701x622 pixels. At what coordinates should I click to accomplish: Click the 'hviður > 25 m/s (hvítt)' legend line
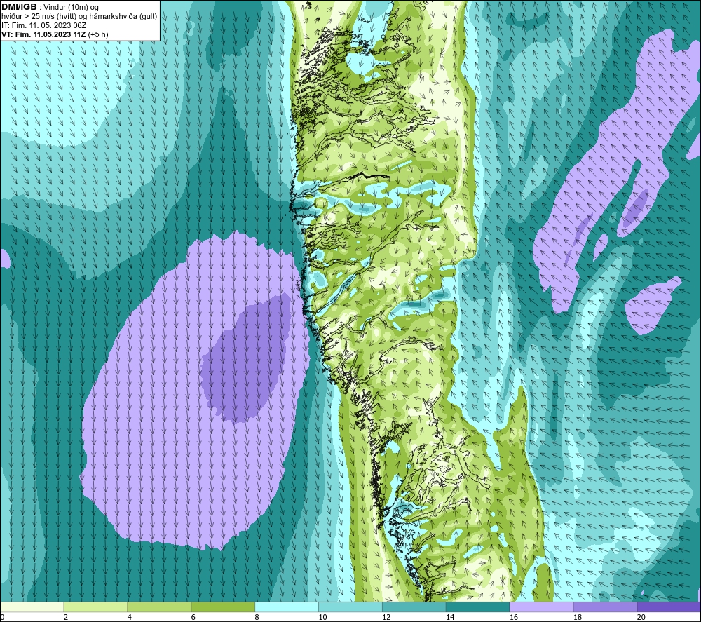coord(38,16)
